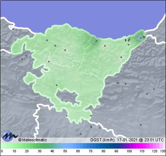This screenshot has height=156, width=166.
Task: Select the easternmost station marker in the gray mountains
Action: tap(154, 89)
